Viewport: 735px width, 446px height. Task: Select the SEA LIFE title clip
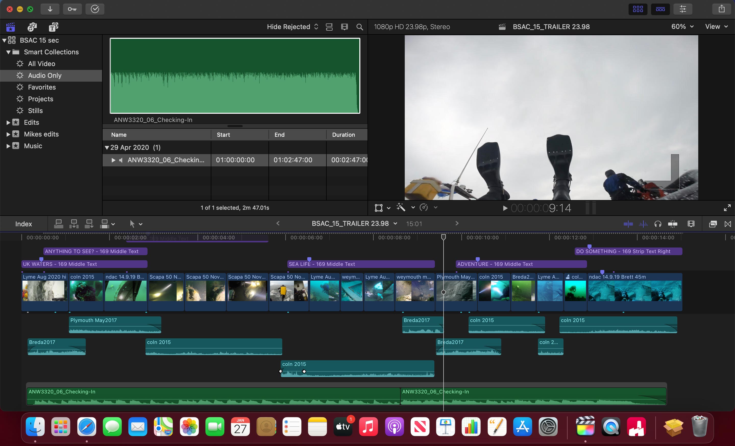[361, 264]
